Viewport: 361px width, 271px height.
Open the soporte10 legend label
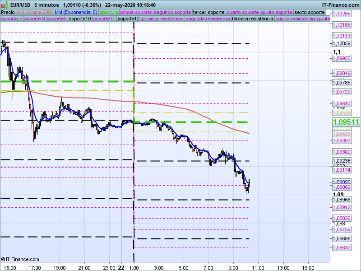[80, 19]
